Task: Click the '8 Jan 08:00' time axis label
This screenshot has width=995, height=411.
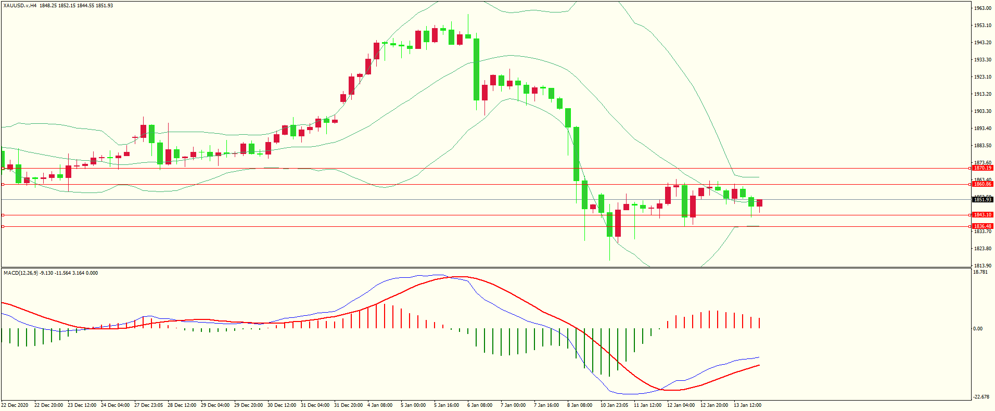Action: pyautogui.click(x=579, y=405)
